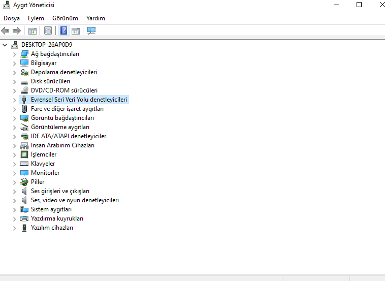Click the İşlemciler processor icon
The image size is (385, 281).
point(24,154)
